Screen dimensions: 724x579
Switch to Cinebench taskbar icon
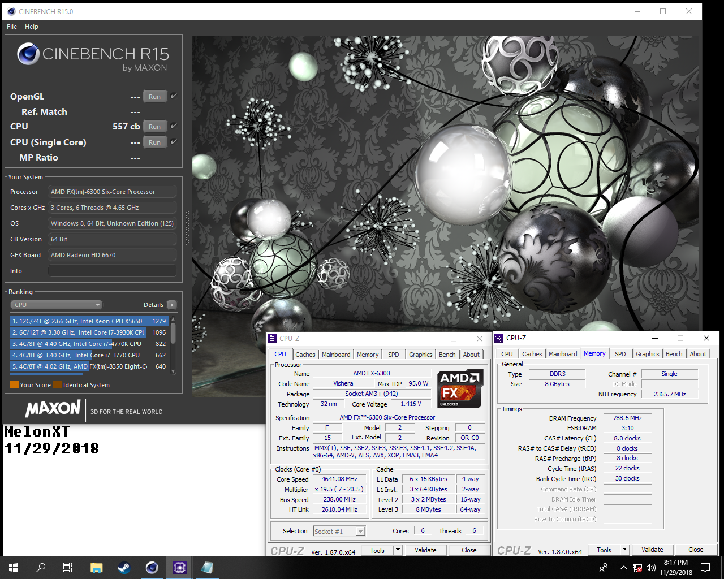(x=152, y=568)
